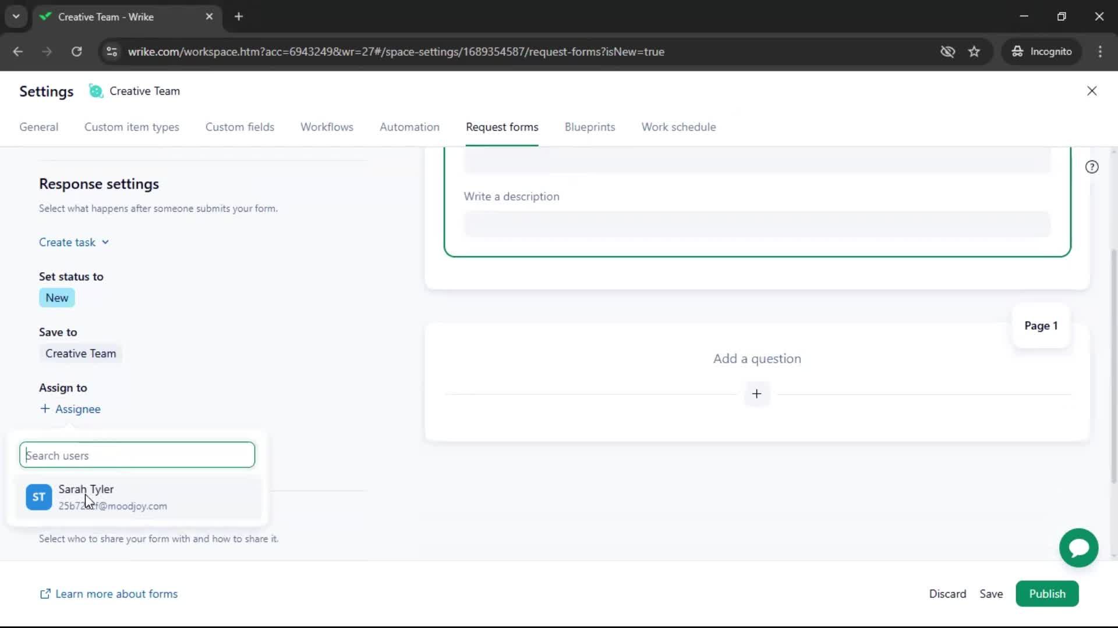1118x628 pixels.
Task: Click the Sarah Tyler ST avatar
Action: click(39, 497)
